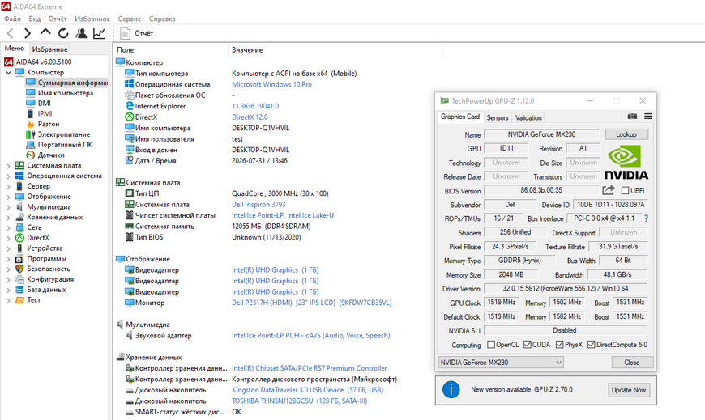Click the Back arrow in AIDA64 toolbar
This screenshot has width=705, height=420.
click(x=11, y=33)
